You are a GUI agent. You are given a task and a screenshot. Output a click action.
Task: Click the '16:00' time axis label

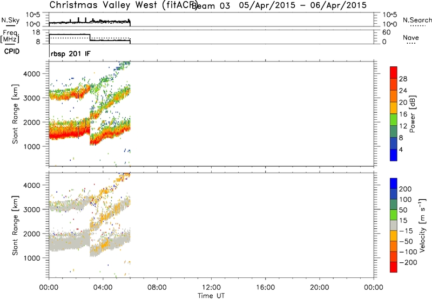point(265,288)
